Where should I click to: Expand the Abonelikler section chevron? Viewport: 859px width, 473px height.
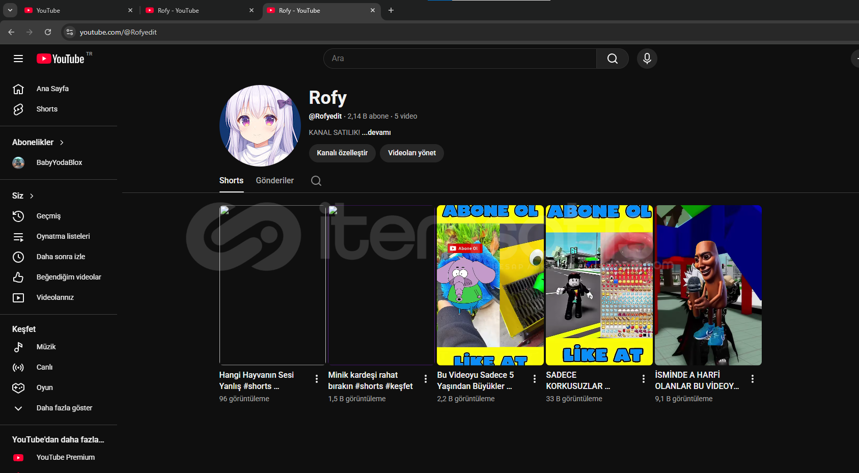point(62,143)
